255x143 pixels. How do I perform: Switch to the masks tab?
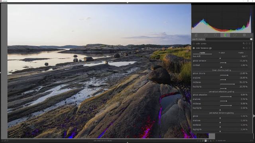[x=241, y=53]
